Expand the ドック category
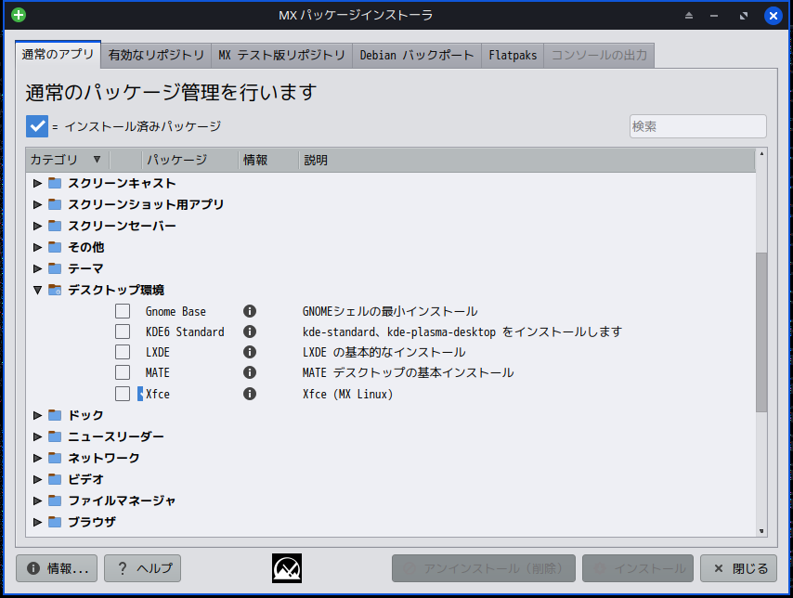Image resolution: width=793 pixels, height=598 pixels. pos(37,415)
